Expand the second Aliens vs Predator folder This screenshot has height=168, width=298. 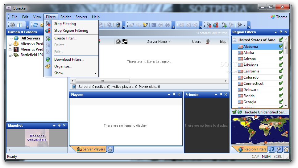(x=10, y=50)
